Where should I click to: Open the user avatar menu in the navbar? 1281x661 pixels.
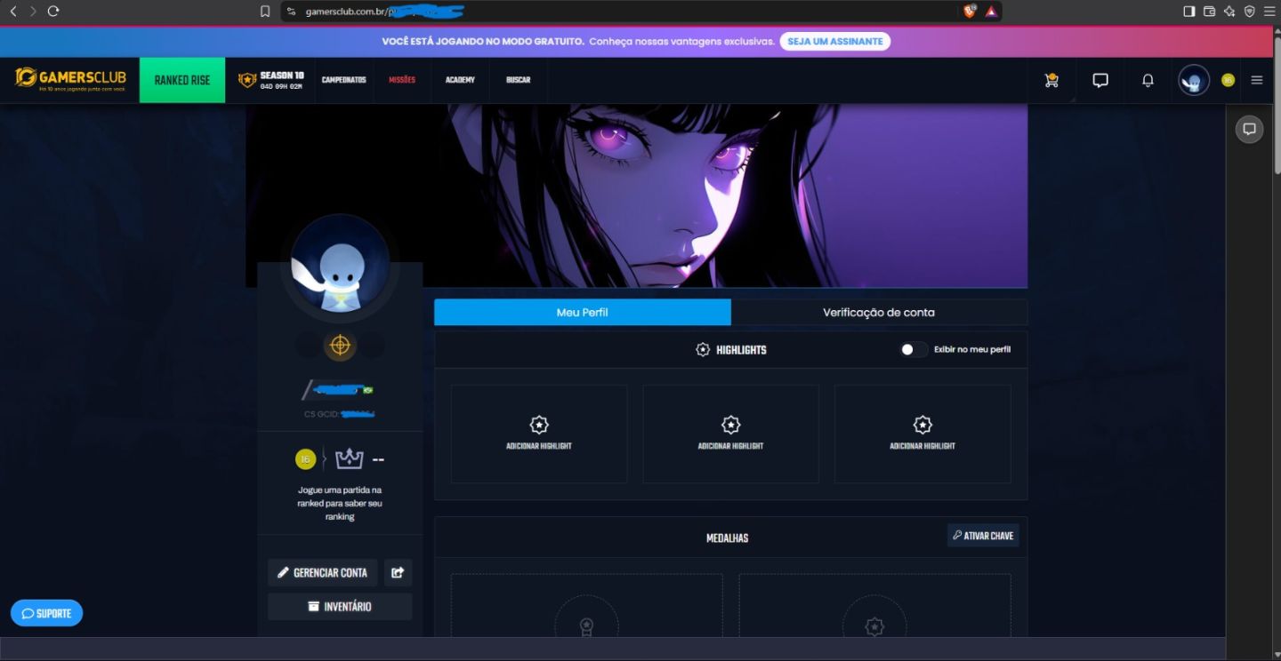tap(1194, 80)
